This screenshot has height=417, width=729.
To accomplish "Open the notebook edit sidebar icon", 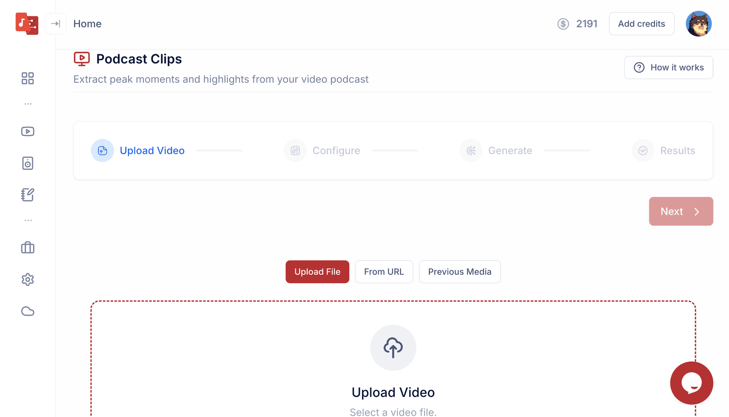I will [28, 195].
